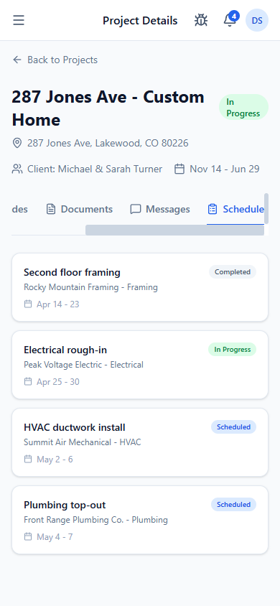Click the vertical scrollbar beside the tabs
This screenshot has height=606, width=280.
pyautogui.click(x=266, y=209)
